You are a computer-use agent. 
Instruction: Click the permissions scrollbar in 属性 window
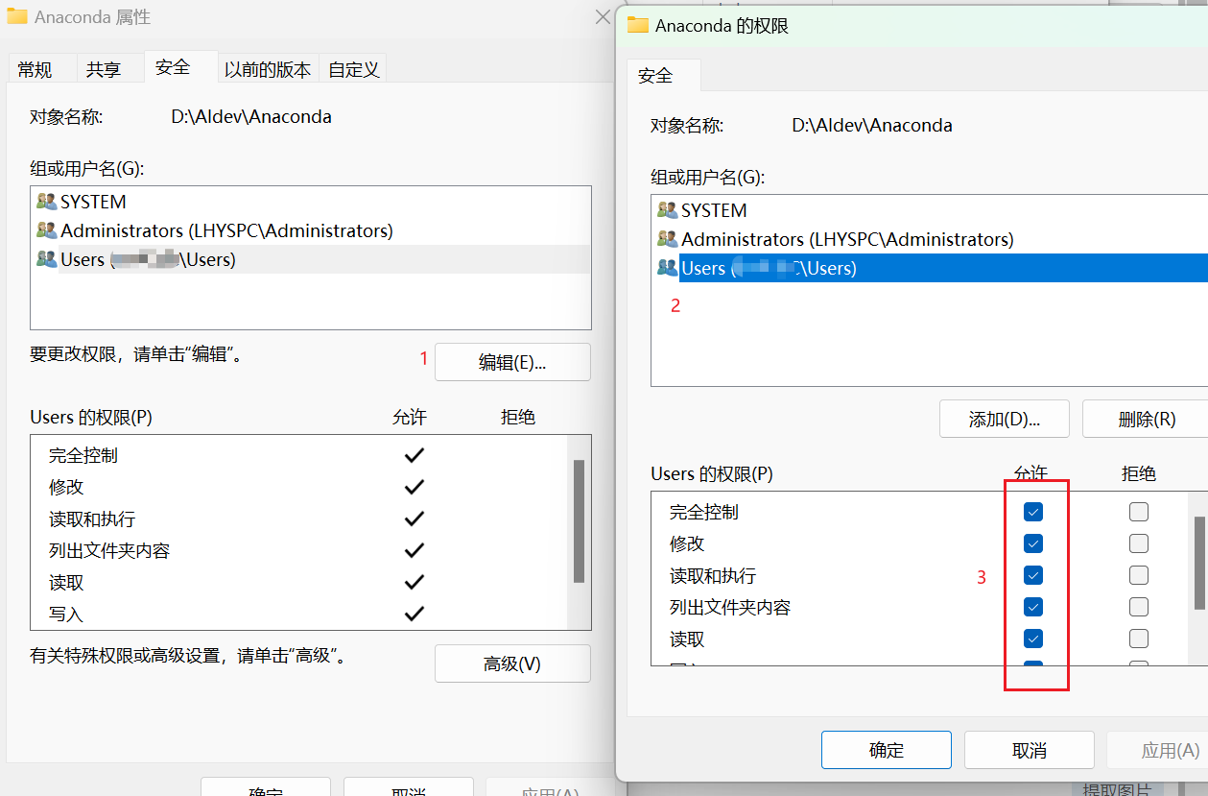[579, 521]
